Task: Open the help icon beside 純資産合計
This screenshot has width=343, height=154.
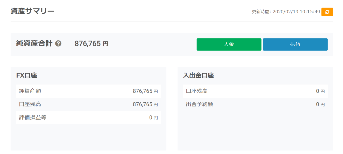Action: click(58, 44)
